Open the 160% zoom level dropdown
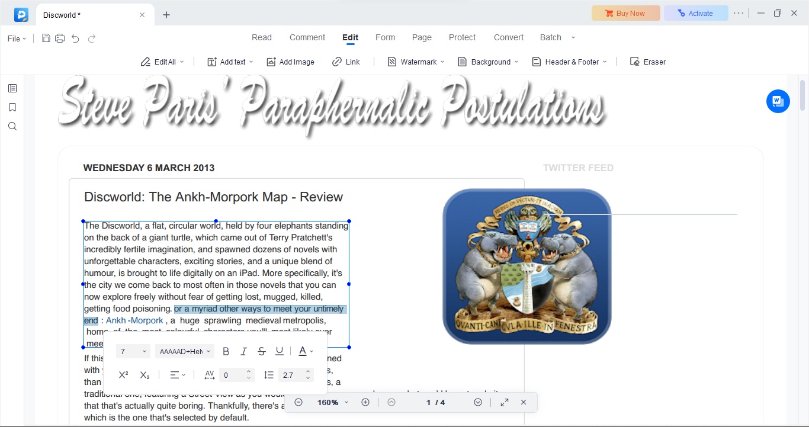This screenshot has width=809, height=427. tap(333, 402)
